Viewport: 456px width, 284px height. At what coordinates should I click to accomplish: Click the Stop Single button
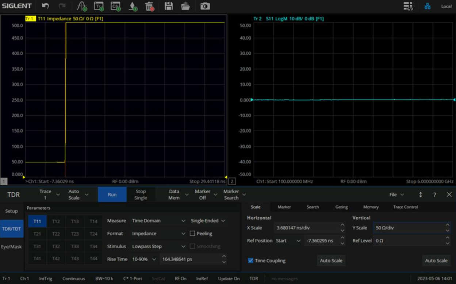[x=141, y=194]
